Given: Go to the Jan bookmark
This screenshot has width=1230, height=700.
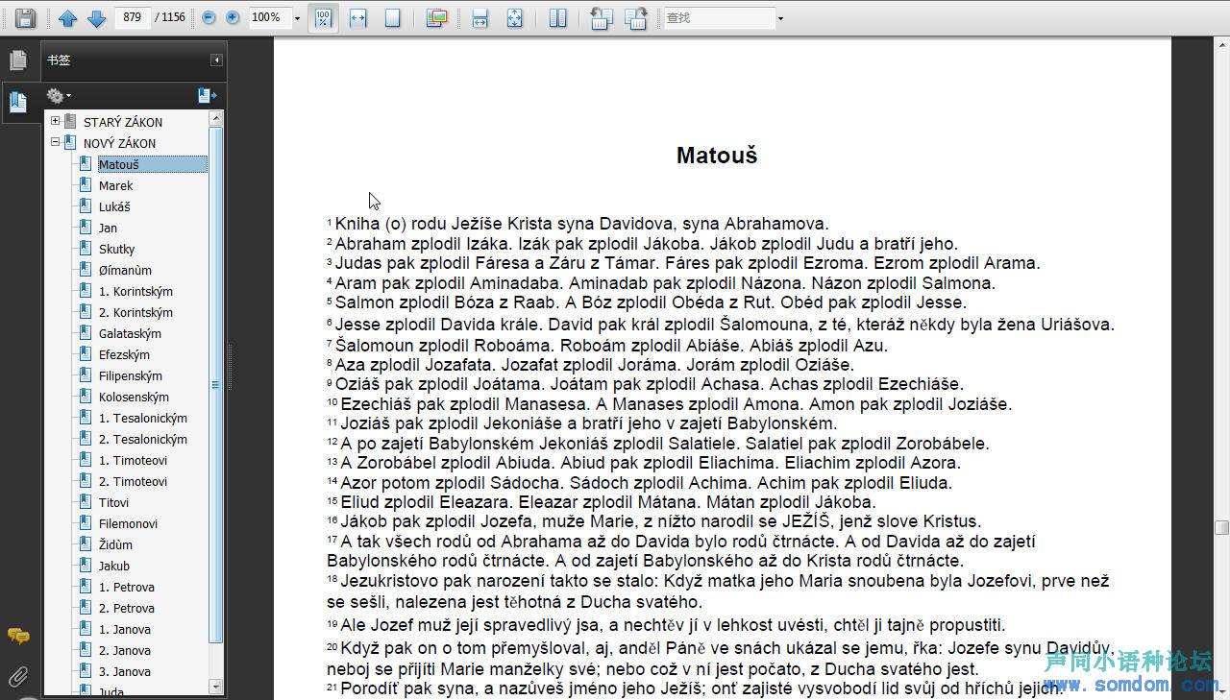Looking at the screenshot, I should click(x=108, y=228).
